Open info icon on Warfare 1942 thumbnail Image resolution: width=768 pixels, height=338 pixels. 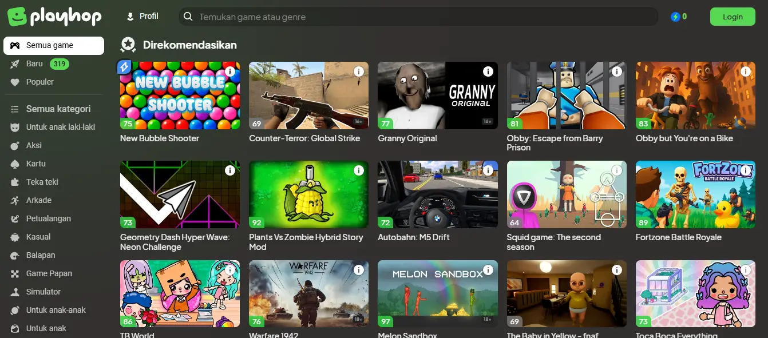pyautogui.click(x=359, y=270)
